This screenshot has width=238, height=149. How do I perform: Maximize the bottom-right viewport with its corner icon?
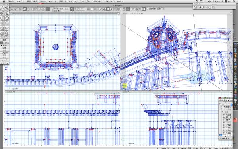point(231,92)
